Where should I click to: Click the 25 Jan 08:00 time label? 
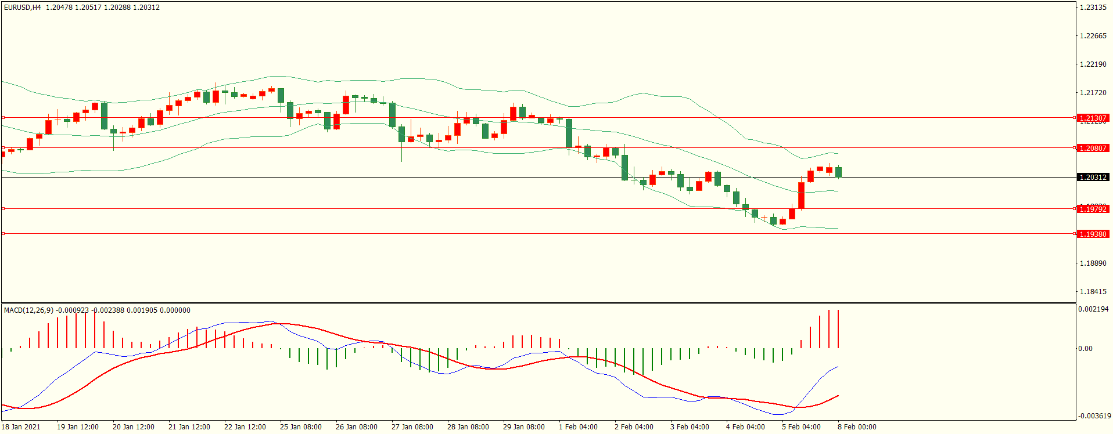tap(301, 427)
